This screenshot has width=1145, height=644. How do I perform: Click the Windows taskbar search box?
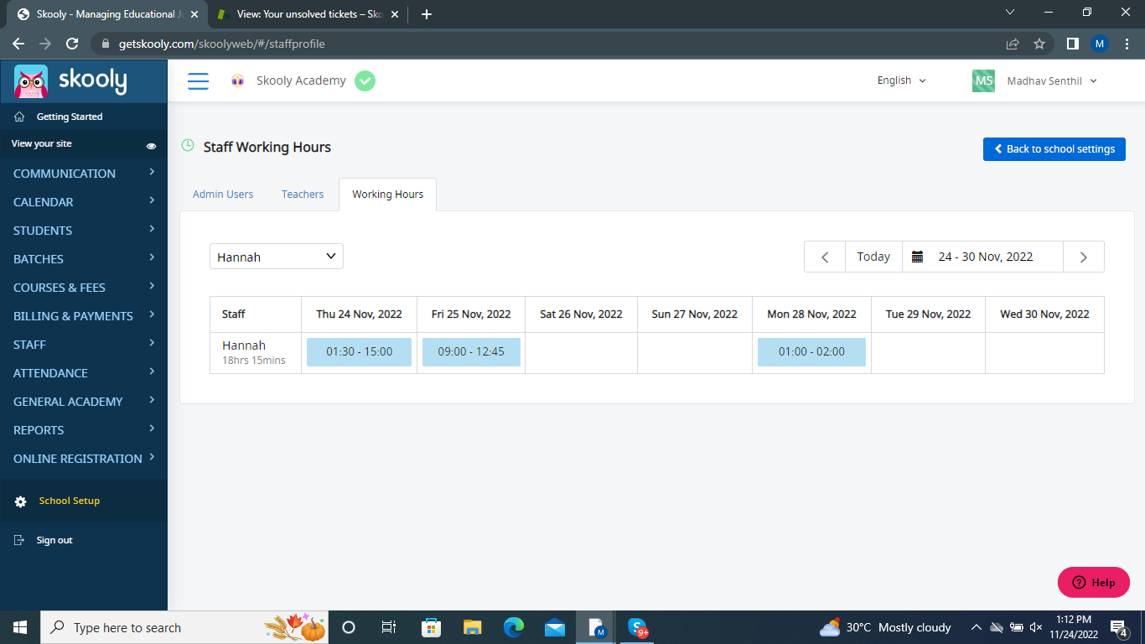tap(184, 627)
